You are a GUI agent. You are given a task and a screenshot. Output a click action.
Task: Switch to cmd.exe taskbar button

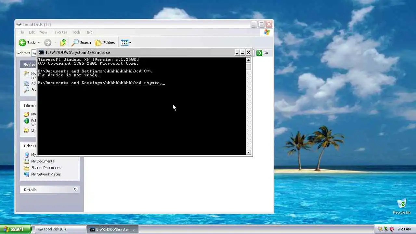click(x=112, y=229)
